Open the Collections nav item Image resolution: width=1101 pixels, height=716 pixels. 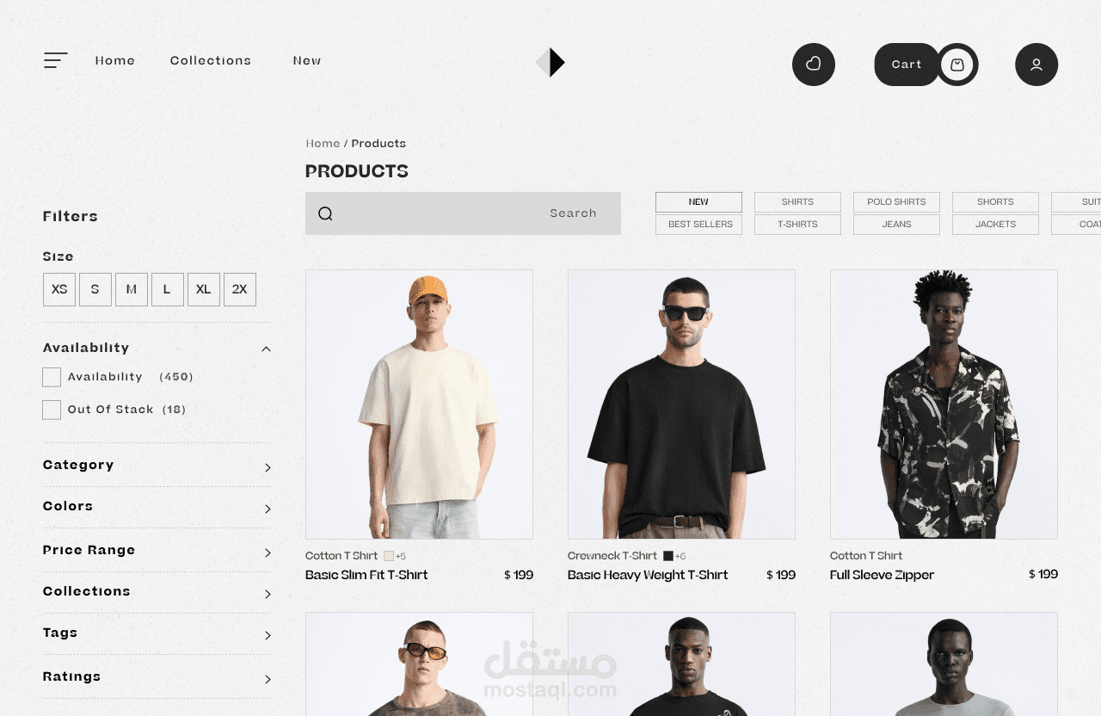point(211,60)
